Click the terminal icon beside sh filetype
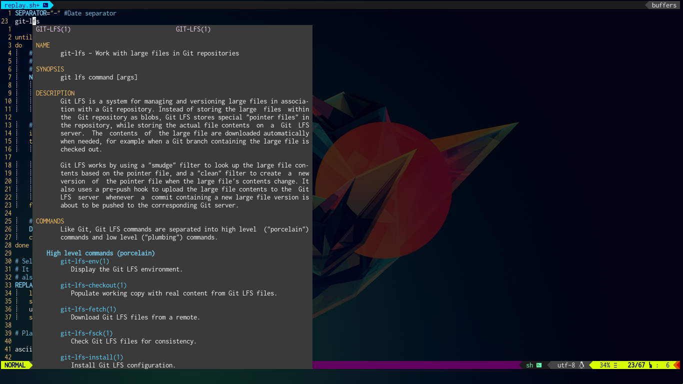The image size is (683, 384). point(539,365)
